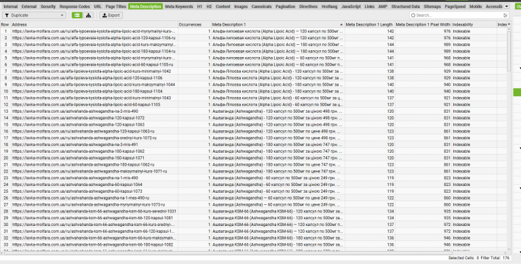The width and height of the screenshot is (521, 264).
Task: Open the Meta Keywords tab
Action: coord(179,6)
